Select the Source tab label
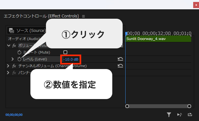 pos(31,31)
